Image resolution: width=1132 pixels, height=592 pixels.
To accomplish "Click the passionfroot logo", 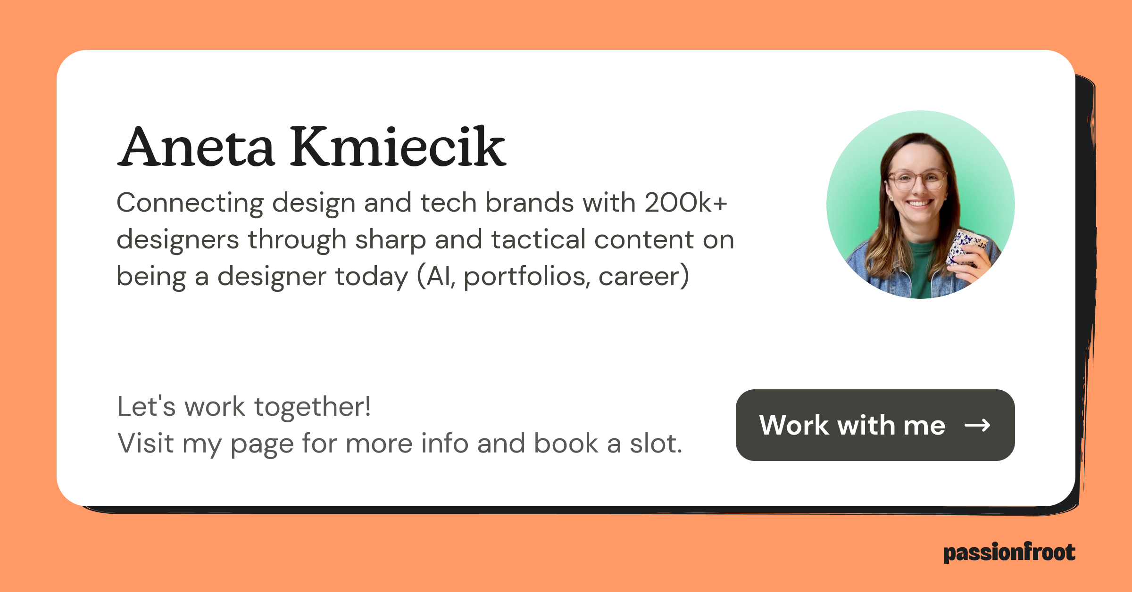I will point(1009,552).
